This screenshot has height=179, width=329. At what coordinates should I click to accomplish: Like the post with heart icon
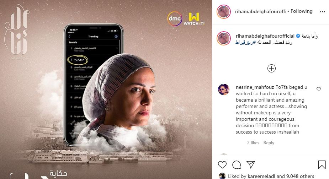tap(222, 165)
